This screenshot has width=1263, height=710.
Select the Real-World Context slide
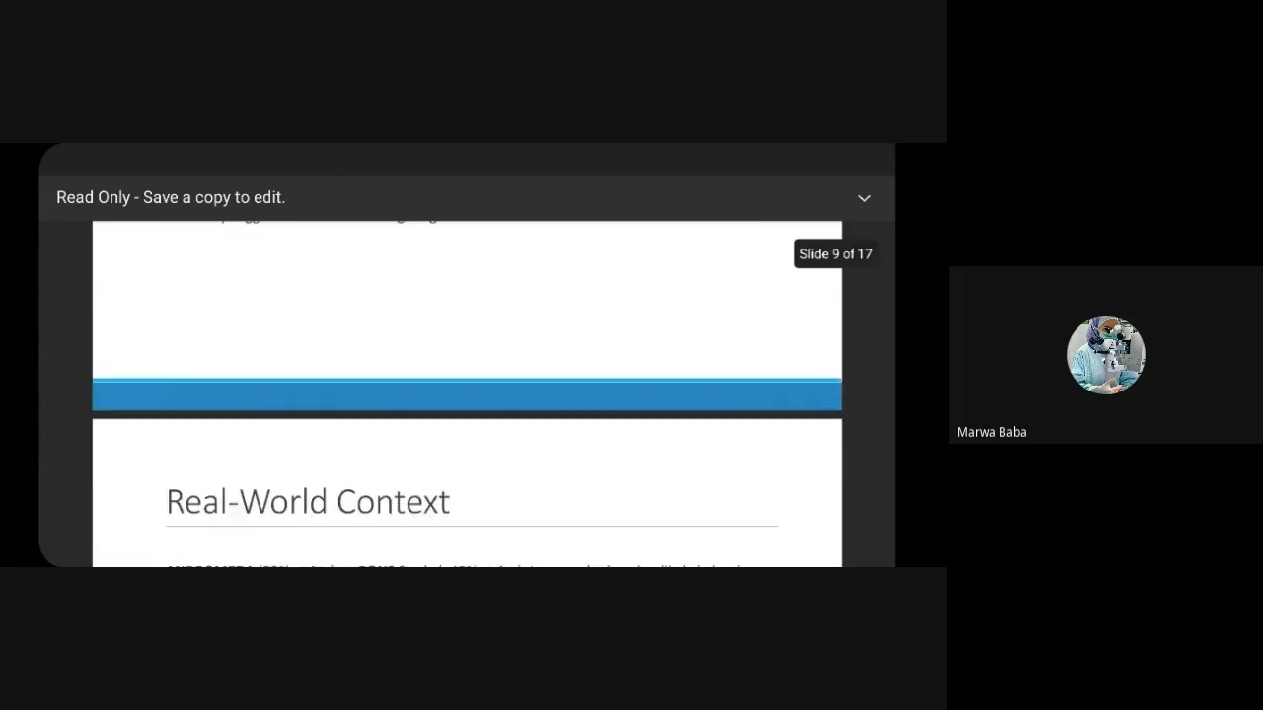coord(467,493)
